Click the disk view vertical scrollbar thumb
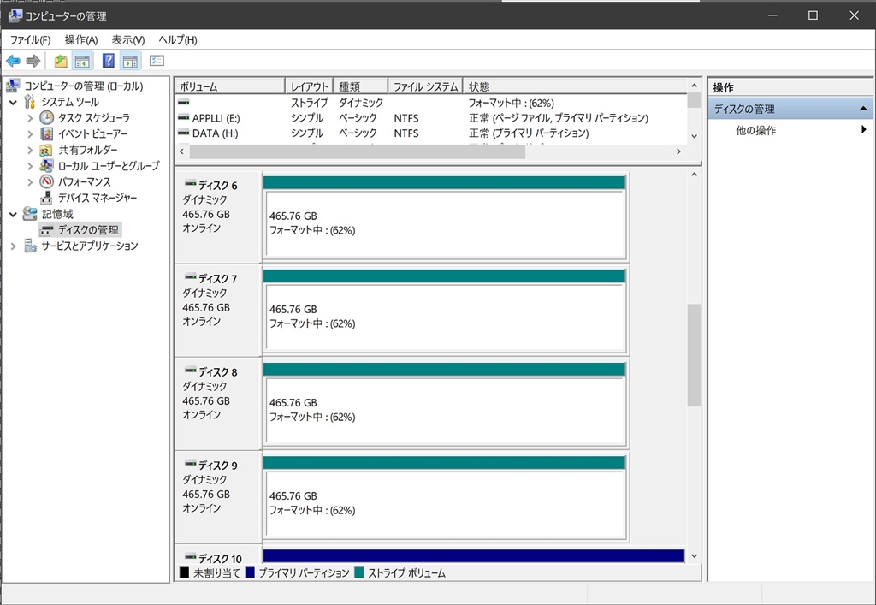 click(x=694, y=355)
